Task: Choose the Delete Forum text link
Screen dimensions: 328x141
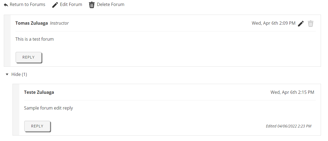Action: coord(111,4)
